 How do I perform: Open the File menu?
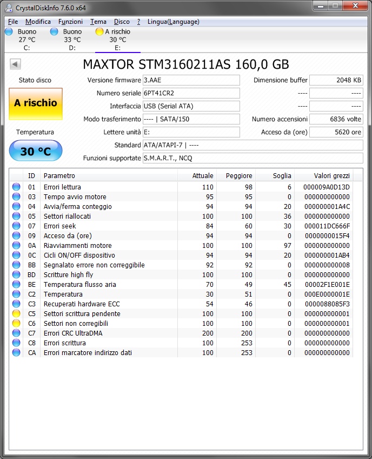click(13, 22)
